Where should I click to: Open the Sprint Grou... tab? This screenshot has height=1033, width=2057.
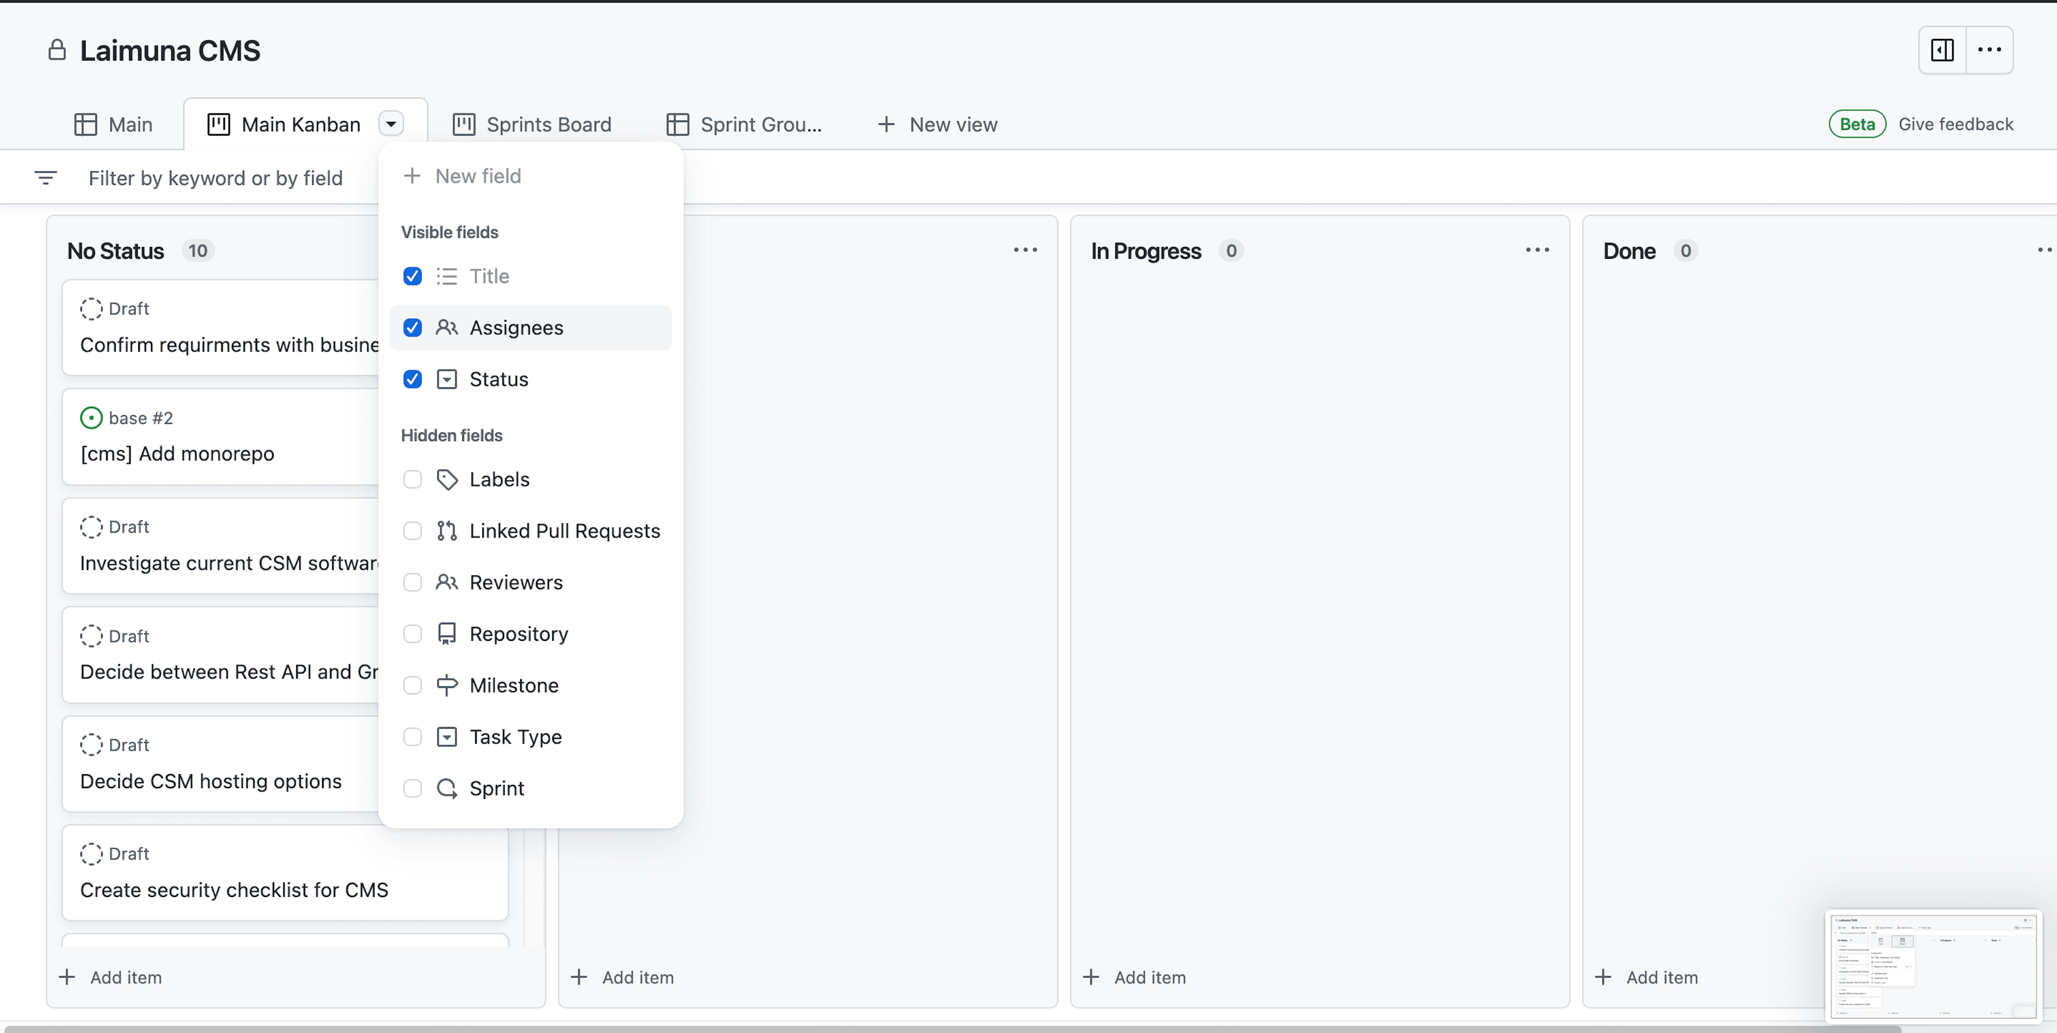(x=744, y=125)
